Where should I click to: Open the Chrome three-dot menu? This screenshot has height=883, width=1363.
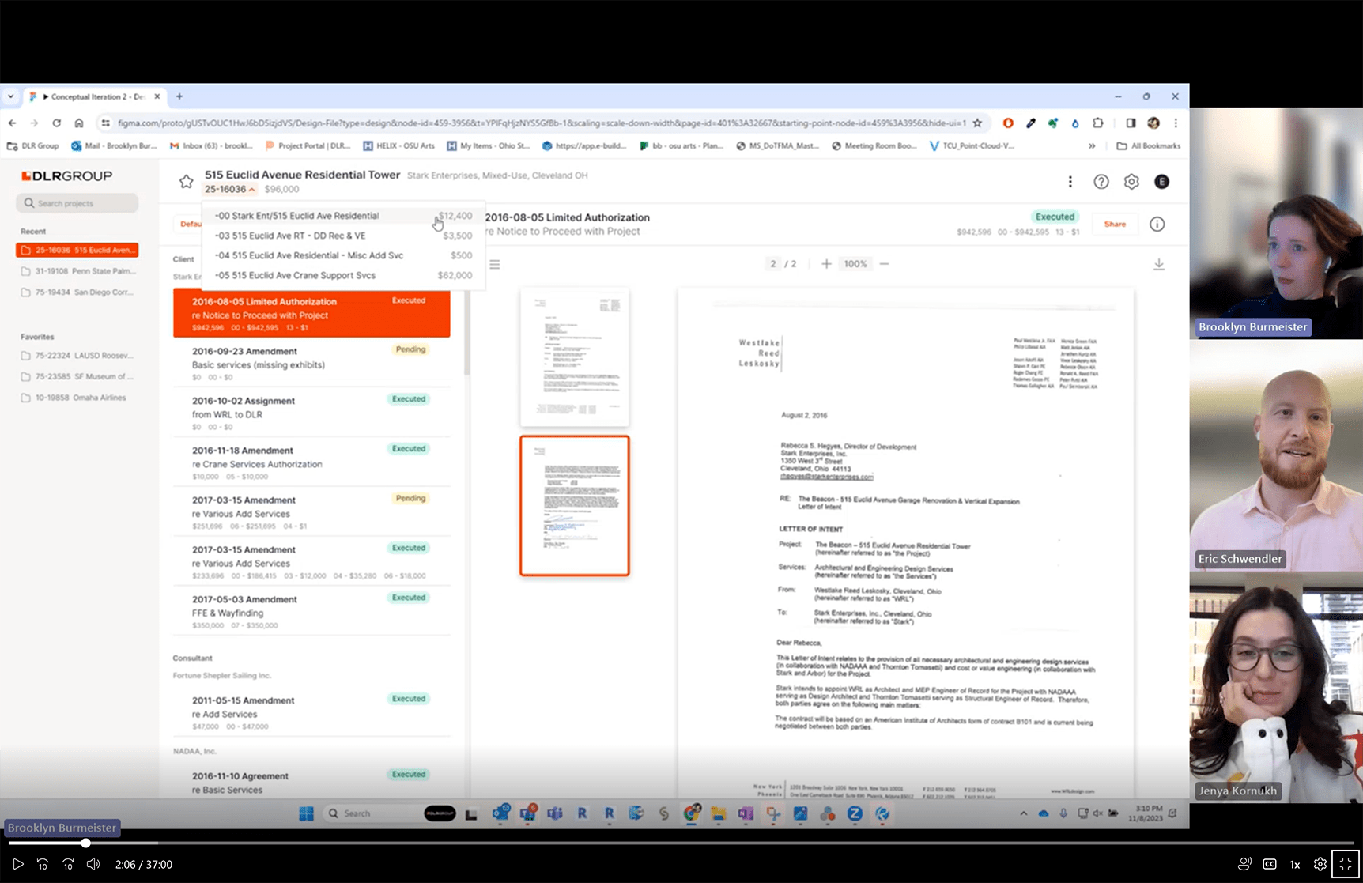(x=1176, y=123)
